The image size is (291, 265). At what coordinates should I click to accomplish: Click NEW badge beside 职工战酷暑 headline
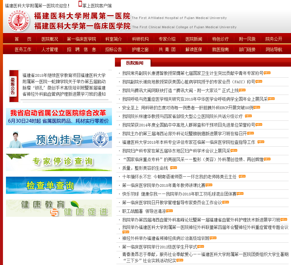[x=170, y=211]
